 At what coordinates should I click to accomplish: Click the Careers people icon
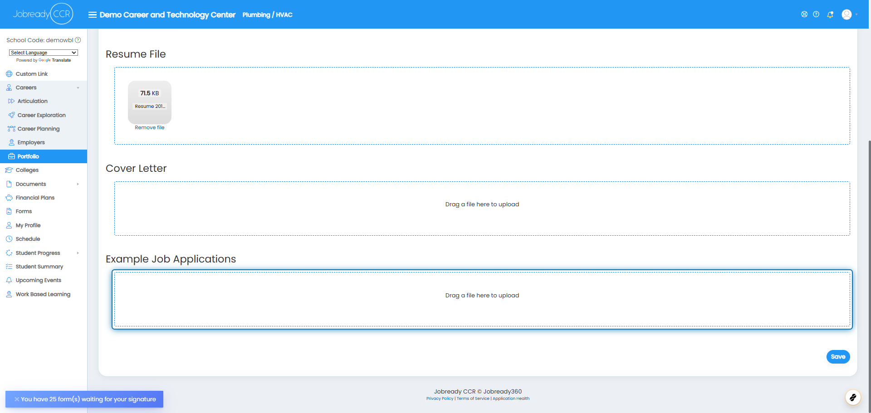[x=9, y=87]
